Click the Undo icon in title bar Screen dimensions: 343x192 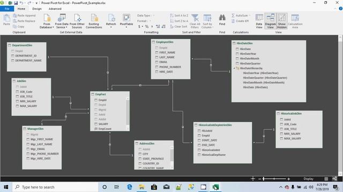pyautogui.click(x=21, y=3)
